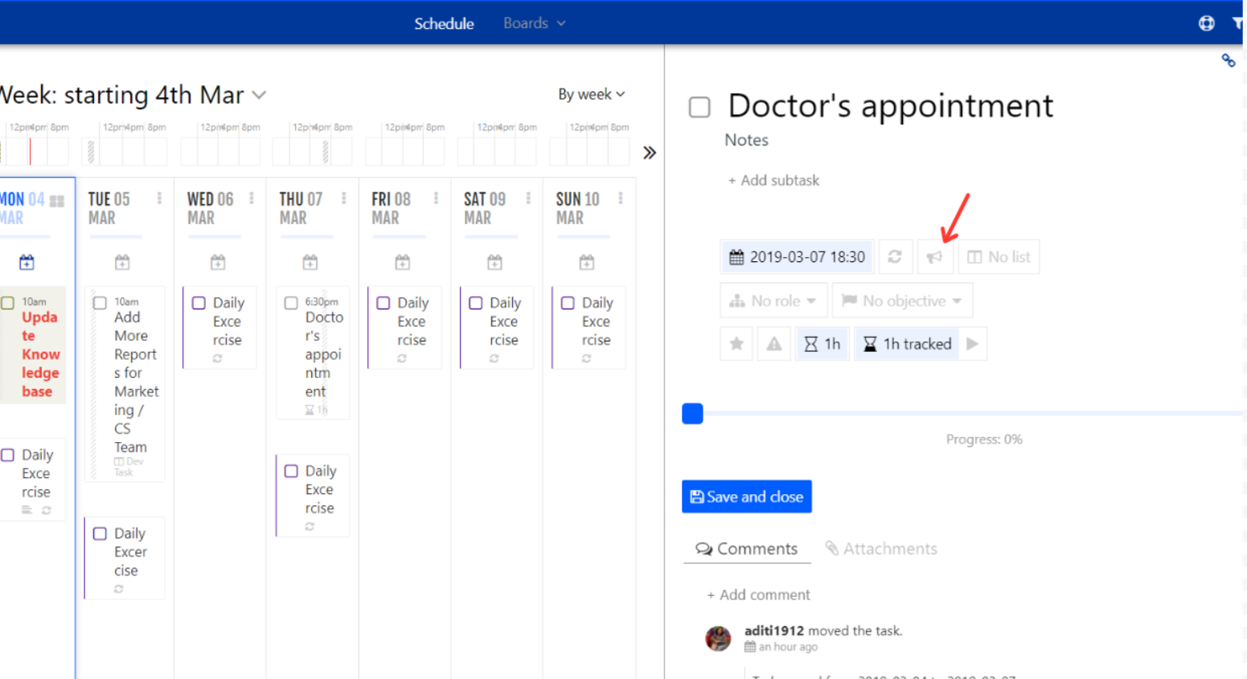Check Tuesday's Daily Exercise task

pyautogui.click(x=100, y=534)
